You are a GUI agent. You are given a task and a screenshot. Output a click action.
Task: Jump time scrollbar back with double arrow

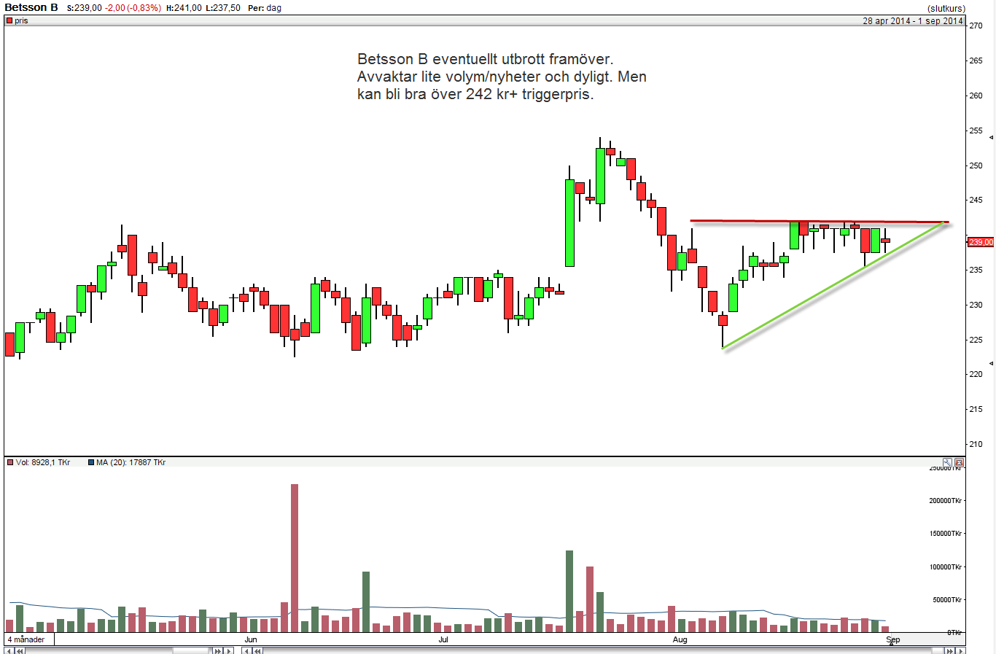(257, 650)
